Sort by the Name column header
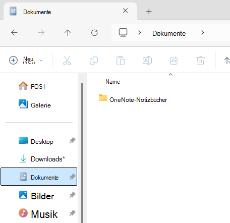230x223 pixels. 112,82
